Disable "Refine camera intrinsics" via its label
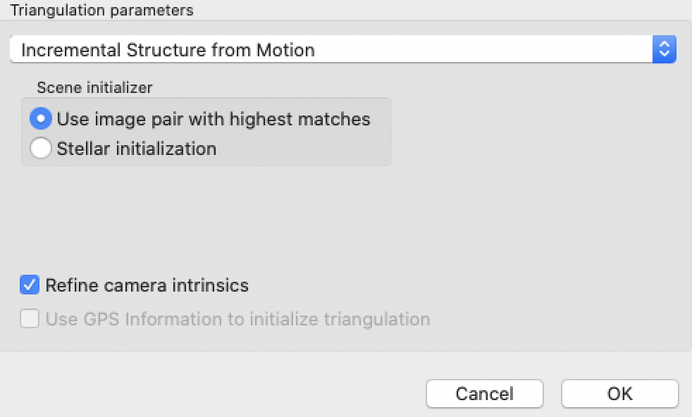 (147, 285)
